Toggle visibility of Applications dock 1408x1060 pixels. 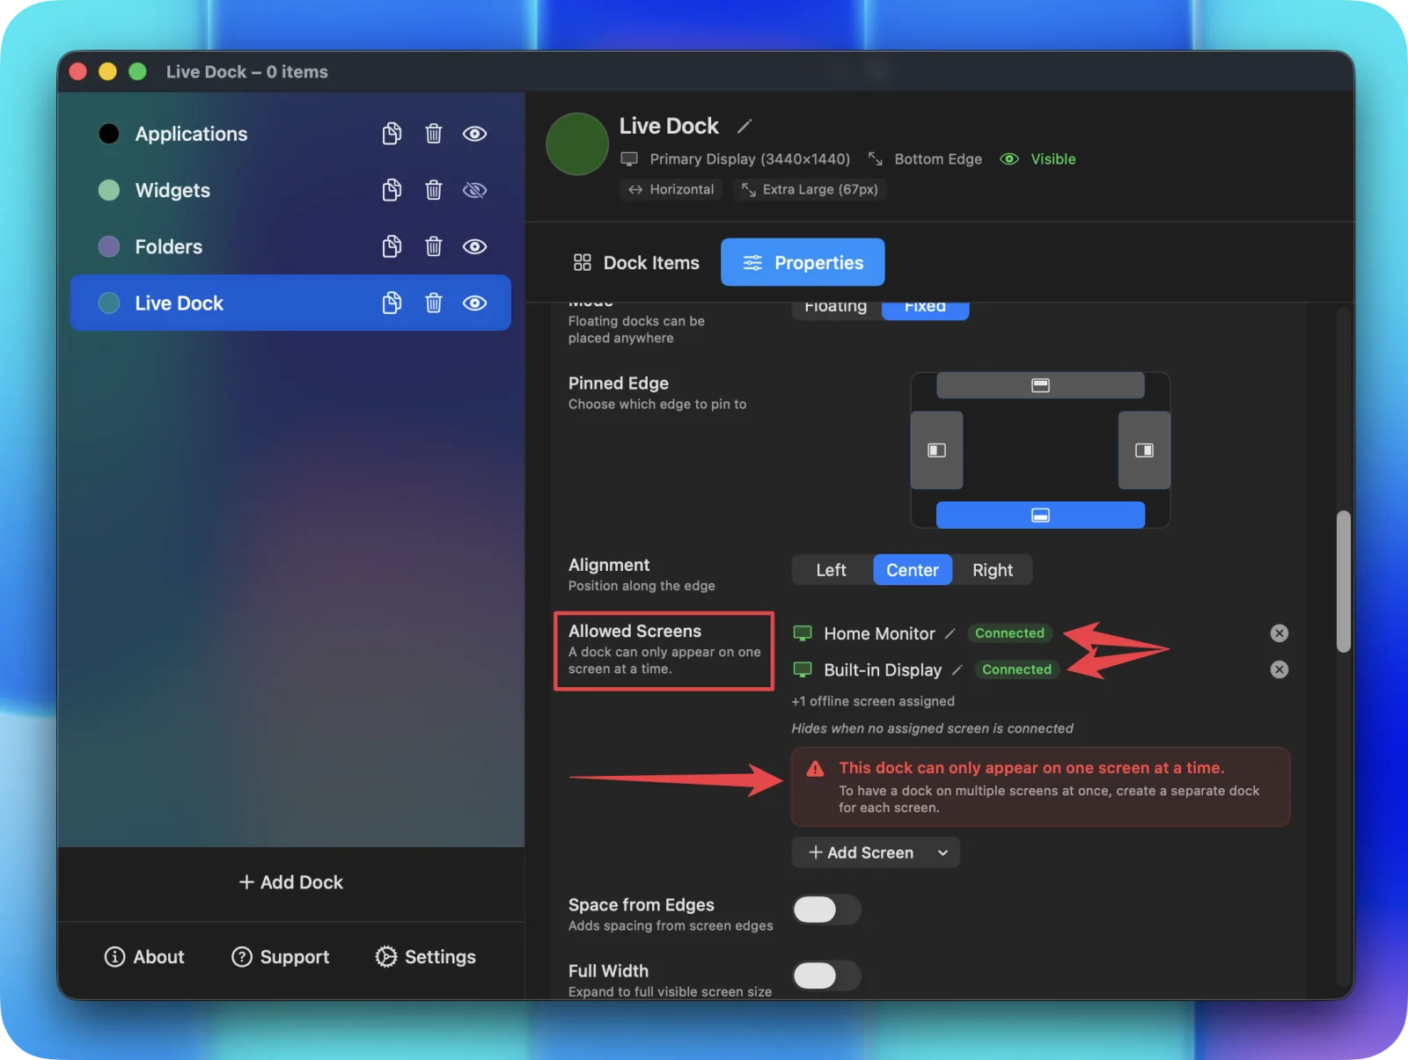point(475,134)
